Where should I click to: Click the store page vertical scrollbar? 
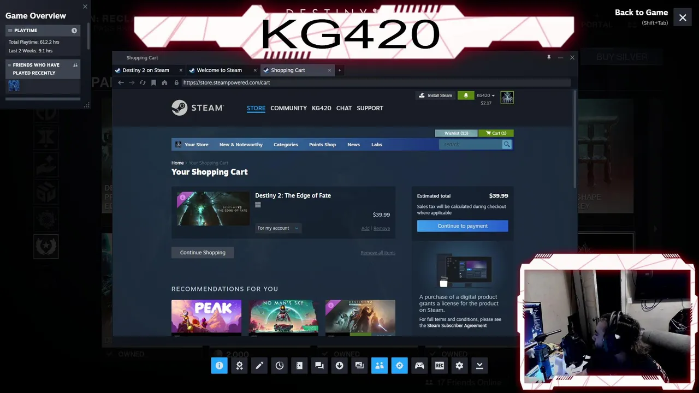coord(575,139)
